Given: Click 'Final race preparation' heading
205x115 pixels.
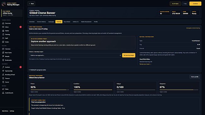Looking at the screenshot, I should (38, 102).
